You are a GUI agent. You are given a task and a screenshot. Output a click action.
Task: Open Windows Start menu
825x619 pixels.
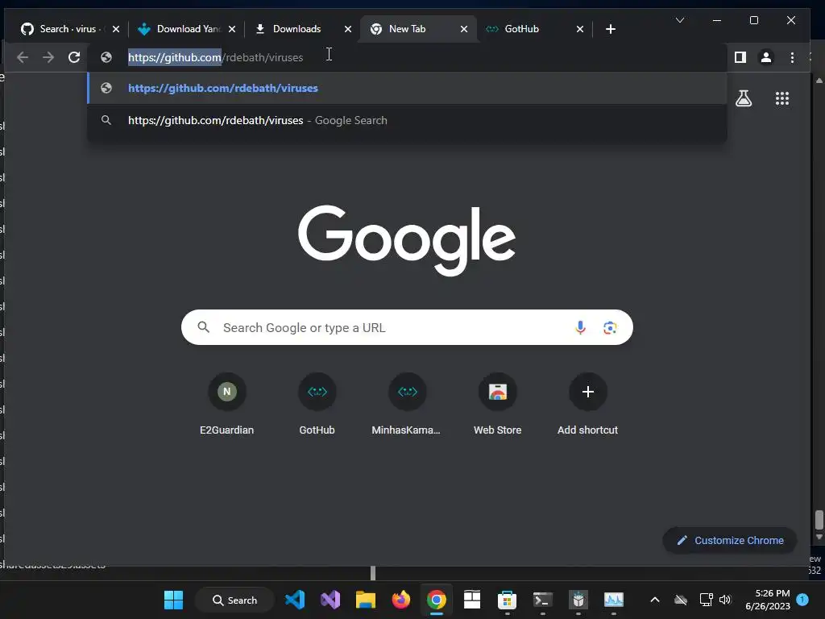(x=173, y=600)
